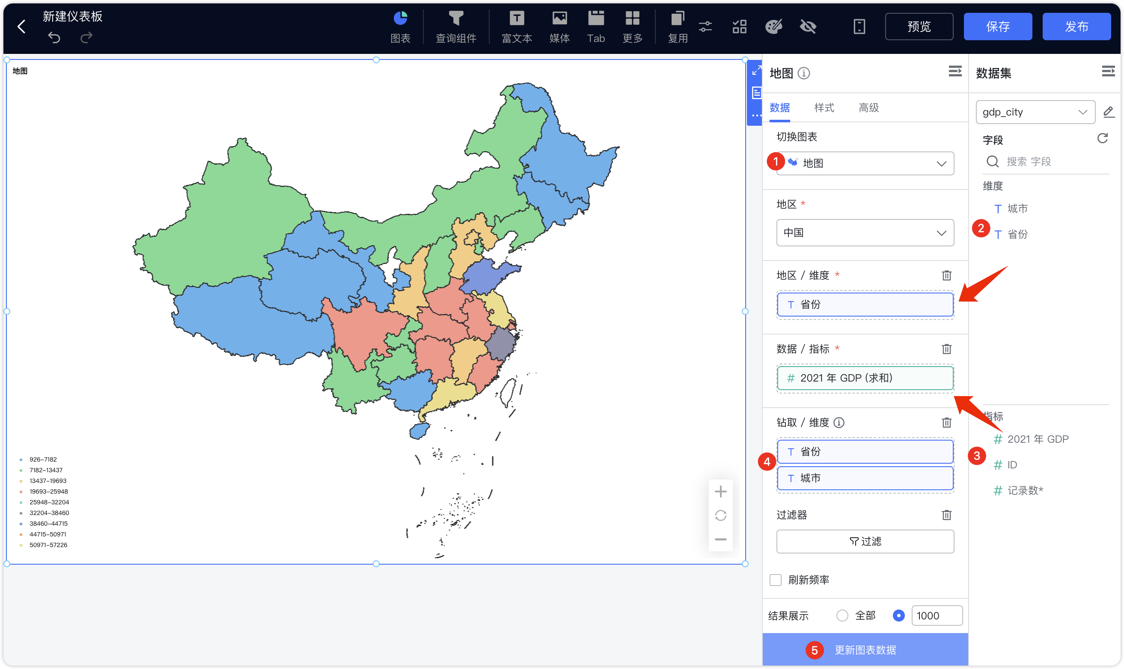Click the 1000 result count field
The width and height of the screenshot is (1124, 669).
937,616
